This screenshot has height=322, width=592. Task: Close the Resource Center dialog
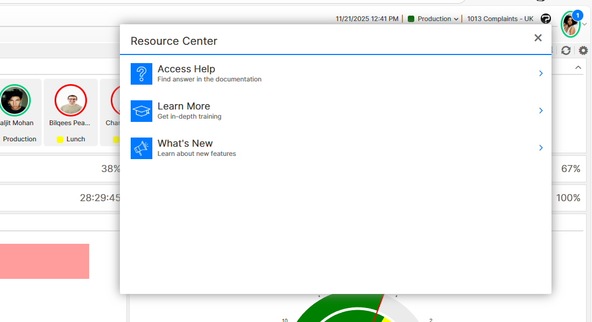point(537,38)
